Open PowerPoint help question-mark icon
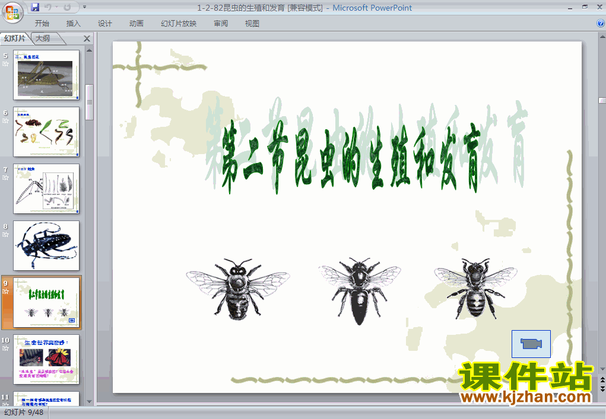606x419 pixels. tap(601, 23)
